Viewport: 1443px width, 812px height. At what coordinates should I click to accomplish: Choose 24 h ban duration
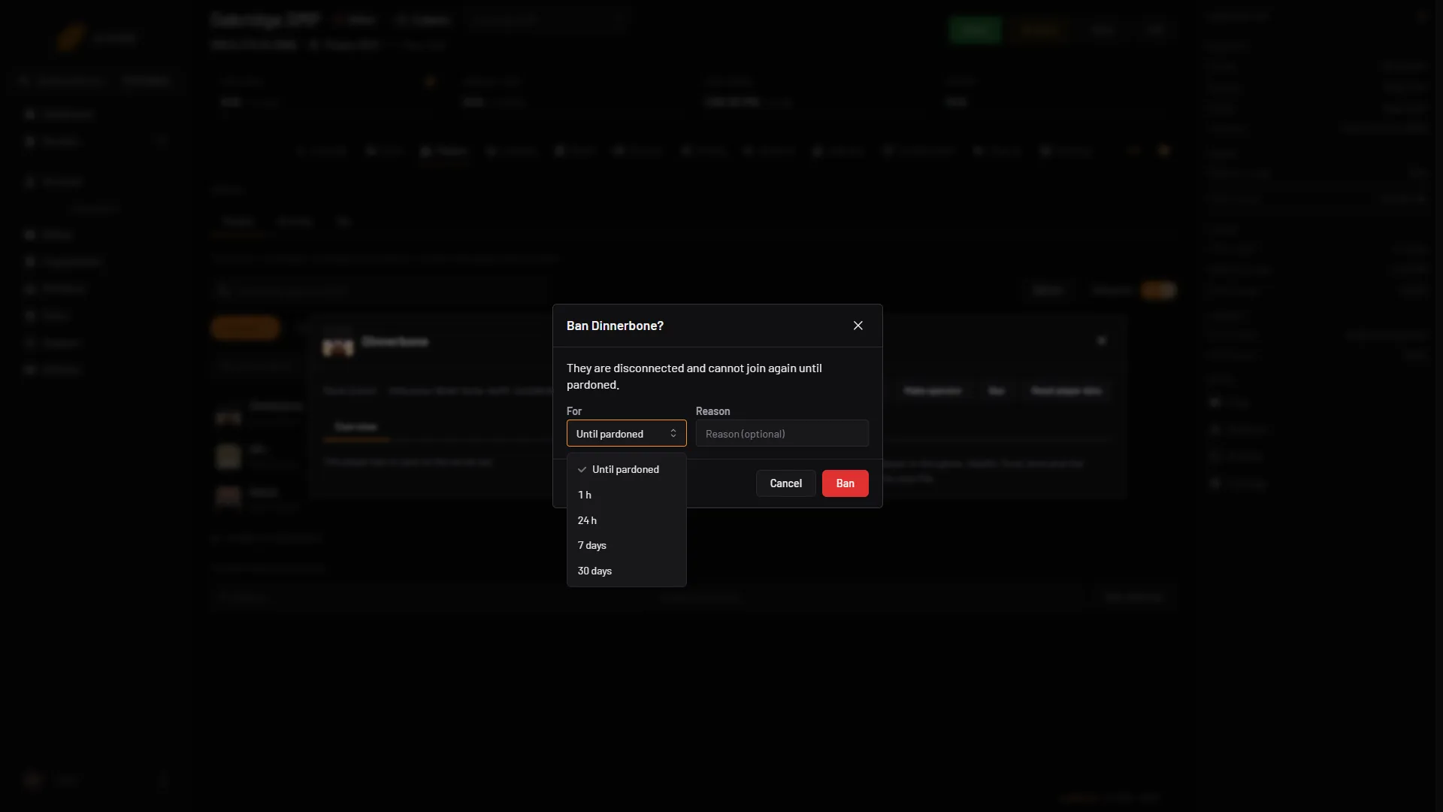pyautogui.click(x=626, y=520)
